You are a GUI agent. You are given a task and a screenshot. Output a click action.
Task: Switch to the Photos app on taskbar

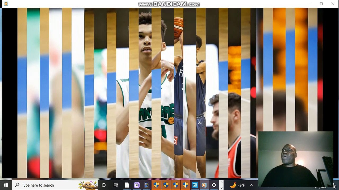coord(195,185)
